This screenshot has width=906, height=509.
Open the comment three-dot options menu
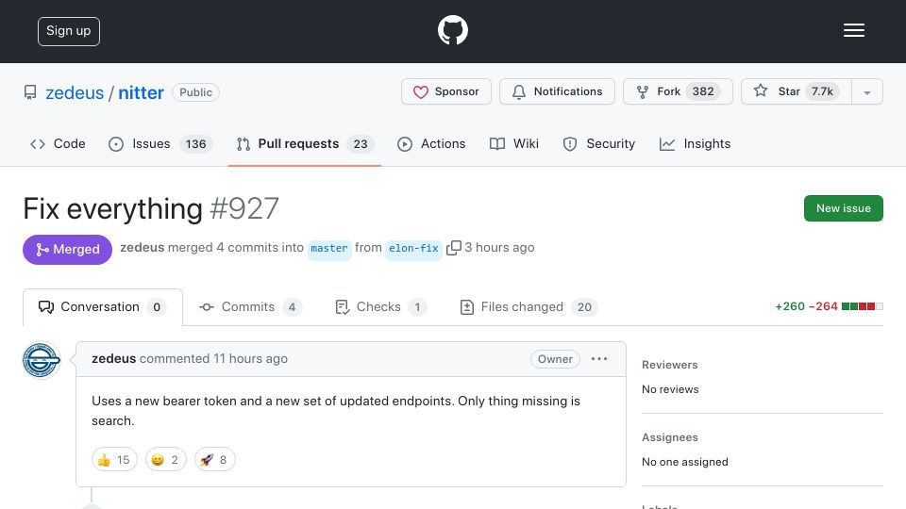[x=599, y=359]
